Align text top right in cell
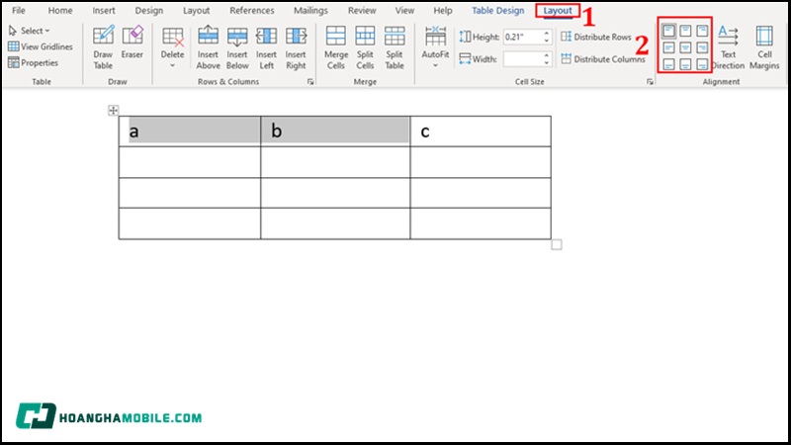The height and width of the screenshot is (445, 791). pyautogui.click(x=702, y=32)
